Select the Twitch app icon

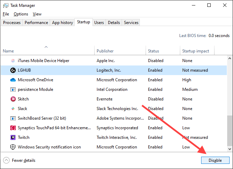click(13, 137)
